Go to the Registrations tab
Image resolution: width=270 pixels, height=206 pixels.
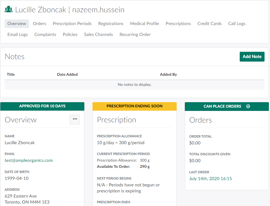coord(111,24)
